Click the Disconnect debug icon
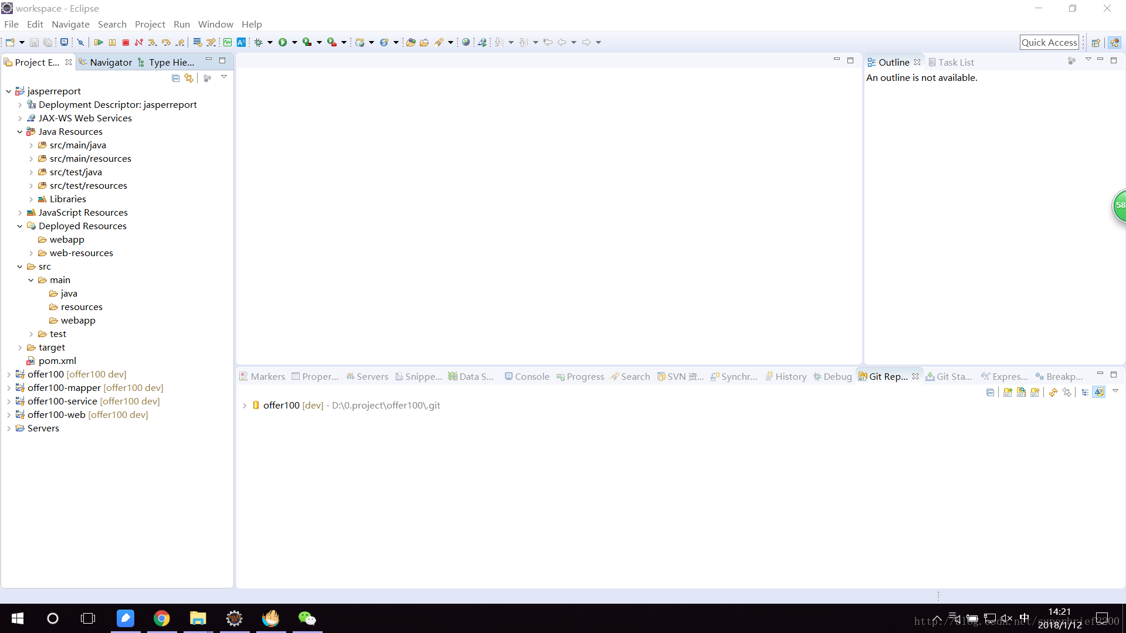This screenshot has width=1126, height=633. click(x=139, y=42)
